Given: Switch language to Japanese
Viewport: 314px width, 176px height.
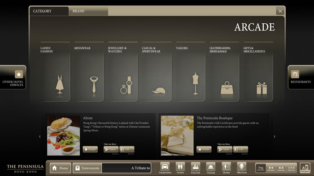Looking at the screenshot, I should point(291,168).
